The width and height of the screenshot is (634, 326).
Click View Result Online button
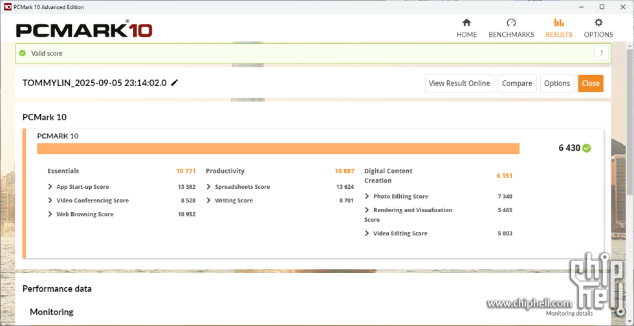[459, 83]
